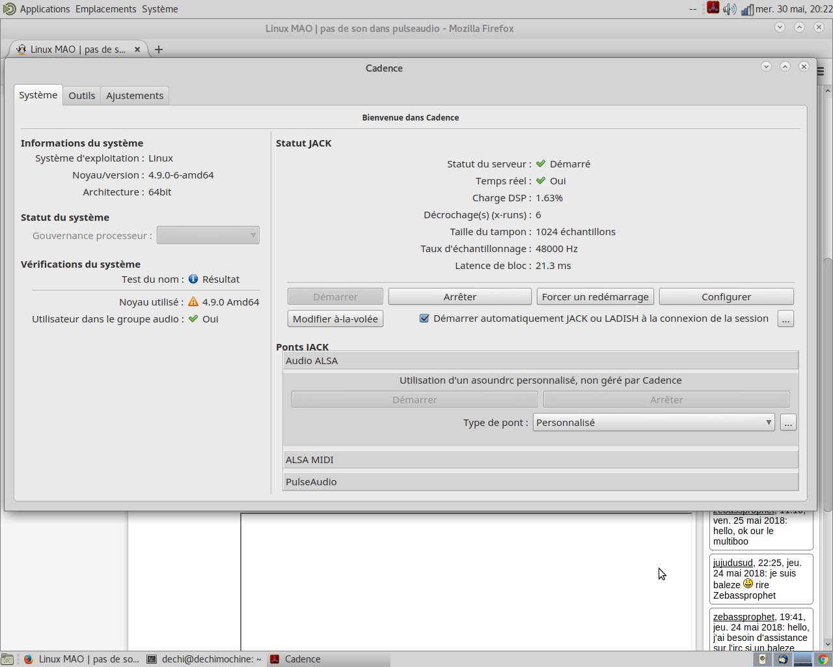Open the network signal indicator
833x667 pixels.
[747, 9]
